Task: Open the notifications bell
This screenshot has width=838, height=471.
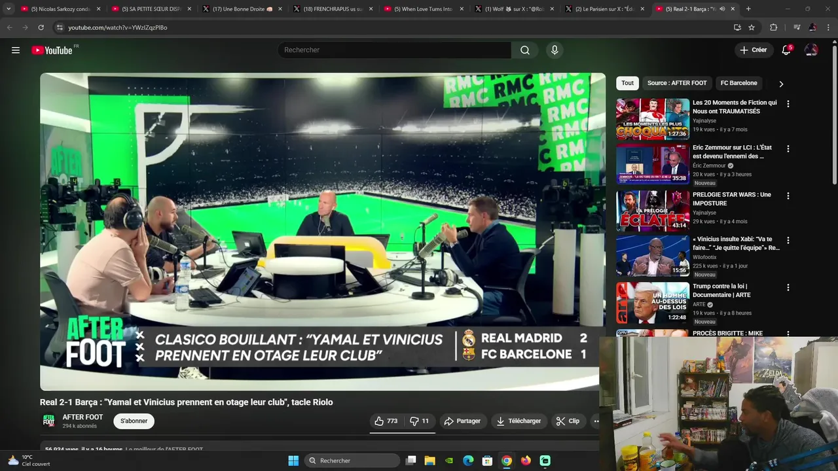Action: point(786,50)
